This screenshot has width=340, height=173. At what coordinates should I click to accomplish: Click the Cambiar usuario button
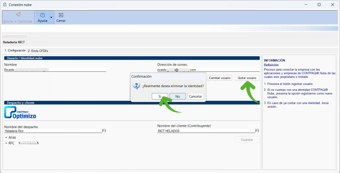(220, 78)
